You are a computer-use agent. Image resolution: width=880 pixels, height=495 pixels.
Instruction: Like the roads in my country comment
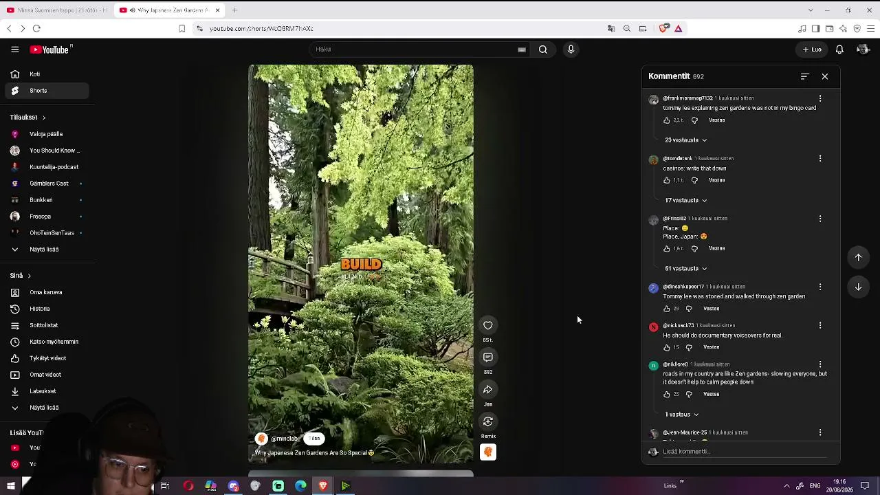tap(667, 395)
